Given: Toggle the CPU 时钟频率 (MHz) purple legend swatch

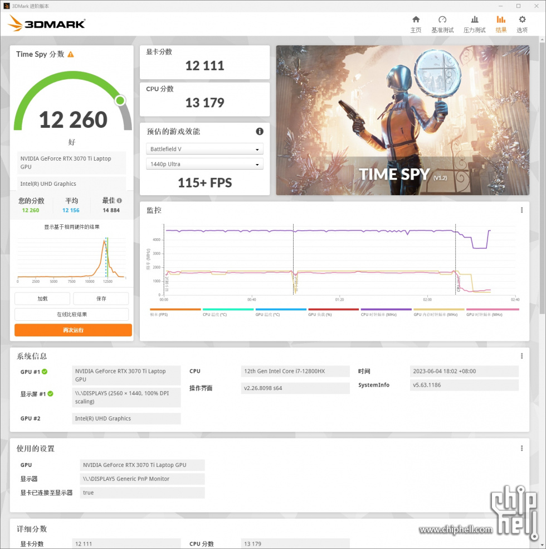Looking at the screenshot, I should pyautogui.click(x=386, y=310).
